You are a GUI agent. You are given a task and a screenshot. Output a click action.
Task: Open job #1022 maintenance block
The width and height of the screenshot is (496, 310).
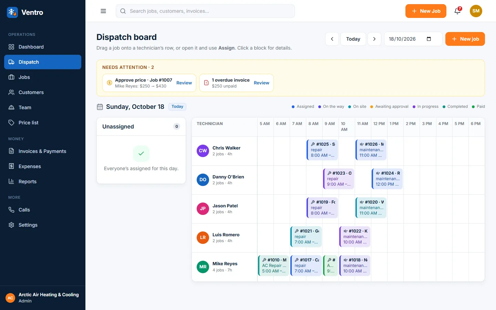point(355,237)
